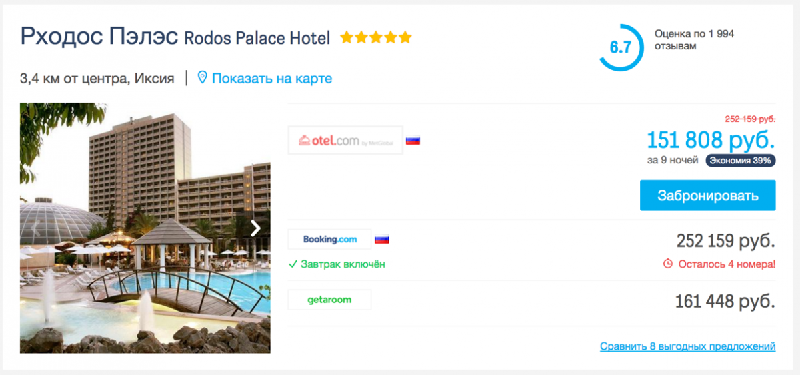Click the five-star hotel rating
Screen dimensions: 800x375
(376, 38)
